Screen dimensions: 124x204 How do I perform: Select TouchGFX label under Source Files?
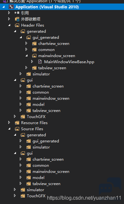36,196
